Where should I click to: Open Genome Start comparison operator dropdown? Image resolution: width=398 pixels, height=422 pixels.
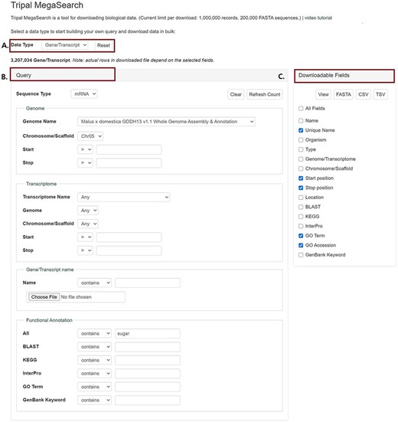(x=85, y=149)
